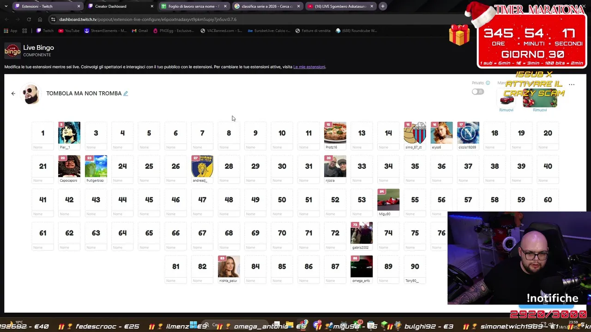Click bingo number 81 cell

[175, 267]
